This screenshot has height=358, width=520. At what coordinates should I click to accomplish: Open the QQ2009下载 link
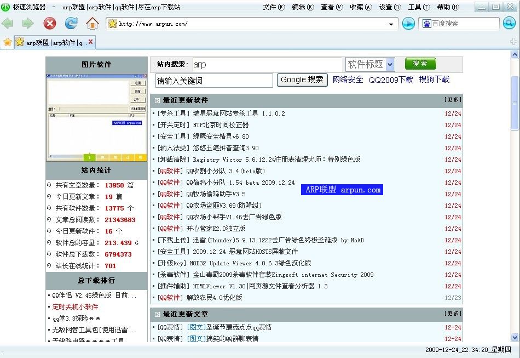tap(391, 79)
